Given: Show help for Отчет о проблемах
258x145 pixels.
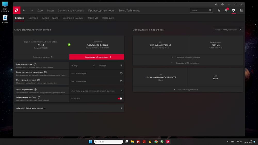Looking at the screenshot, I should [x=35, y=89].
